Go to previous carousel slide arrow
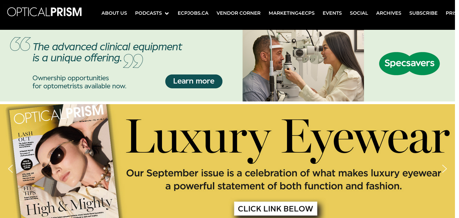This screenshot has width=459, height=218. click(10, 169)
